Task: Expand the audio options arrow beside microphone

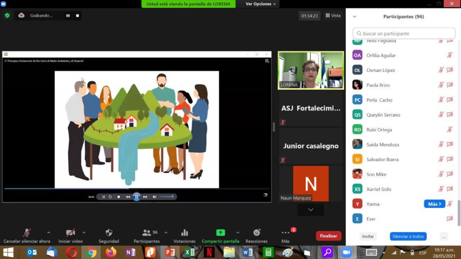Action: pyautogui.click(x=49, y=233)
